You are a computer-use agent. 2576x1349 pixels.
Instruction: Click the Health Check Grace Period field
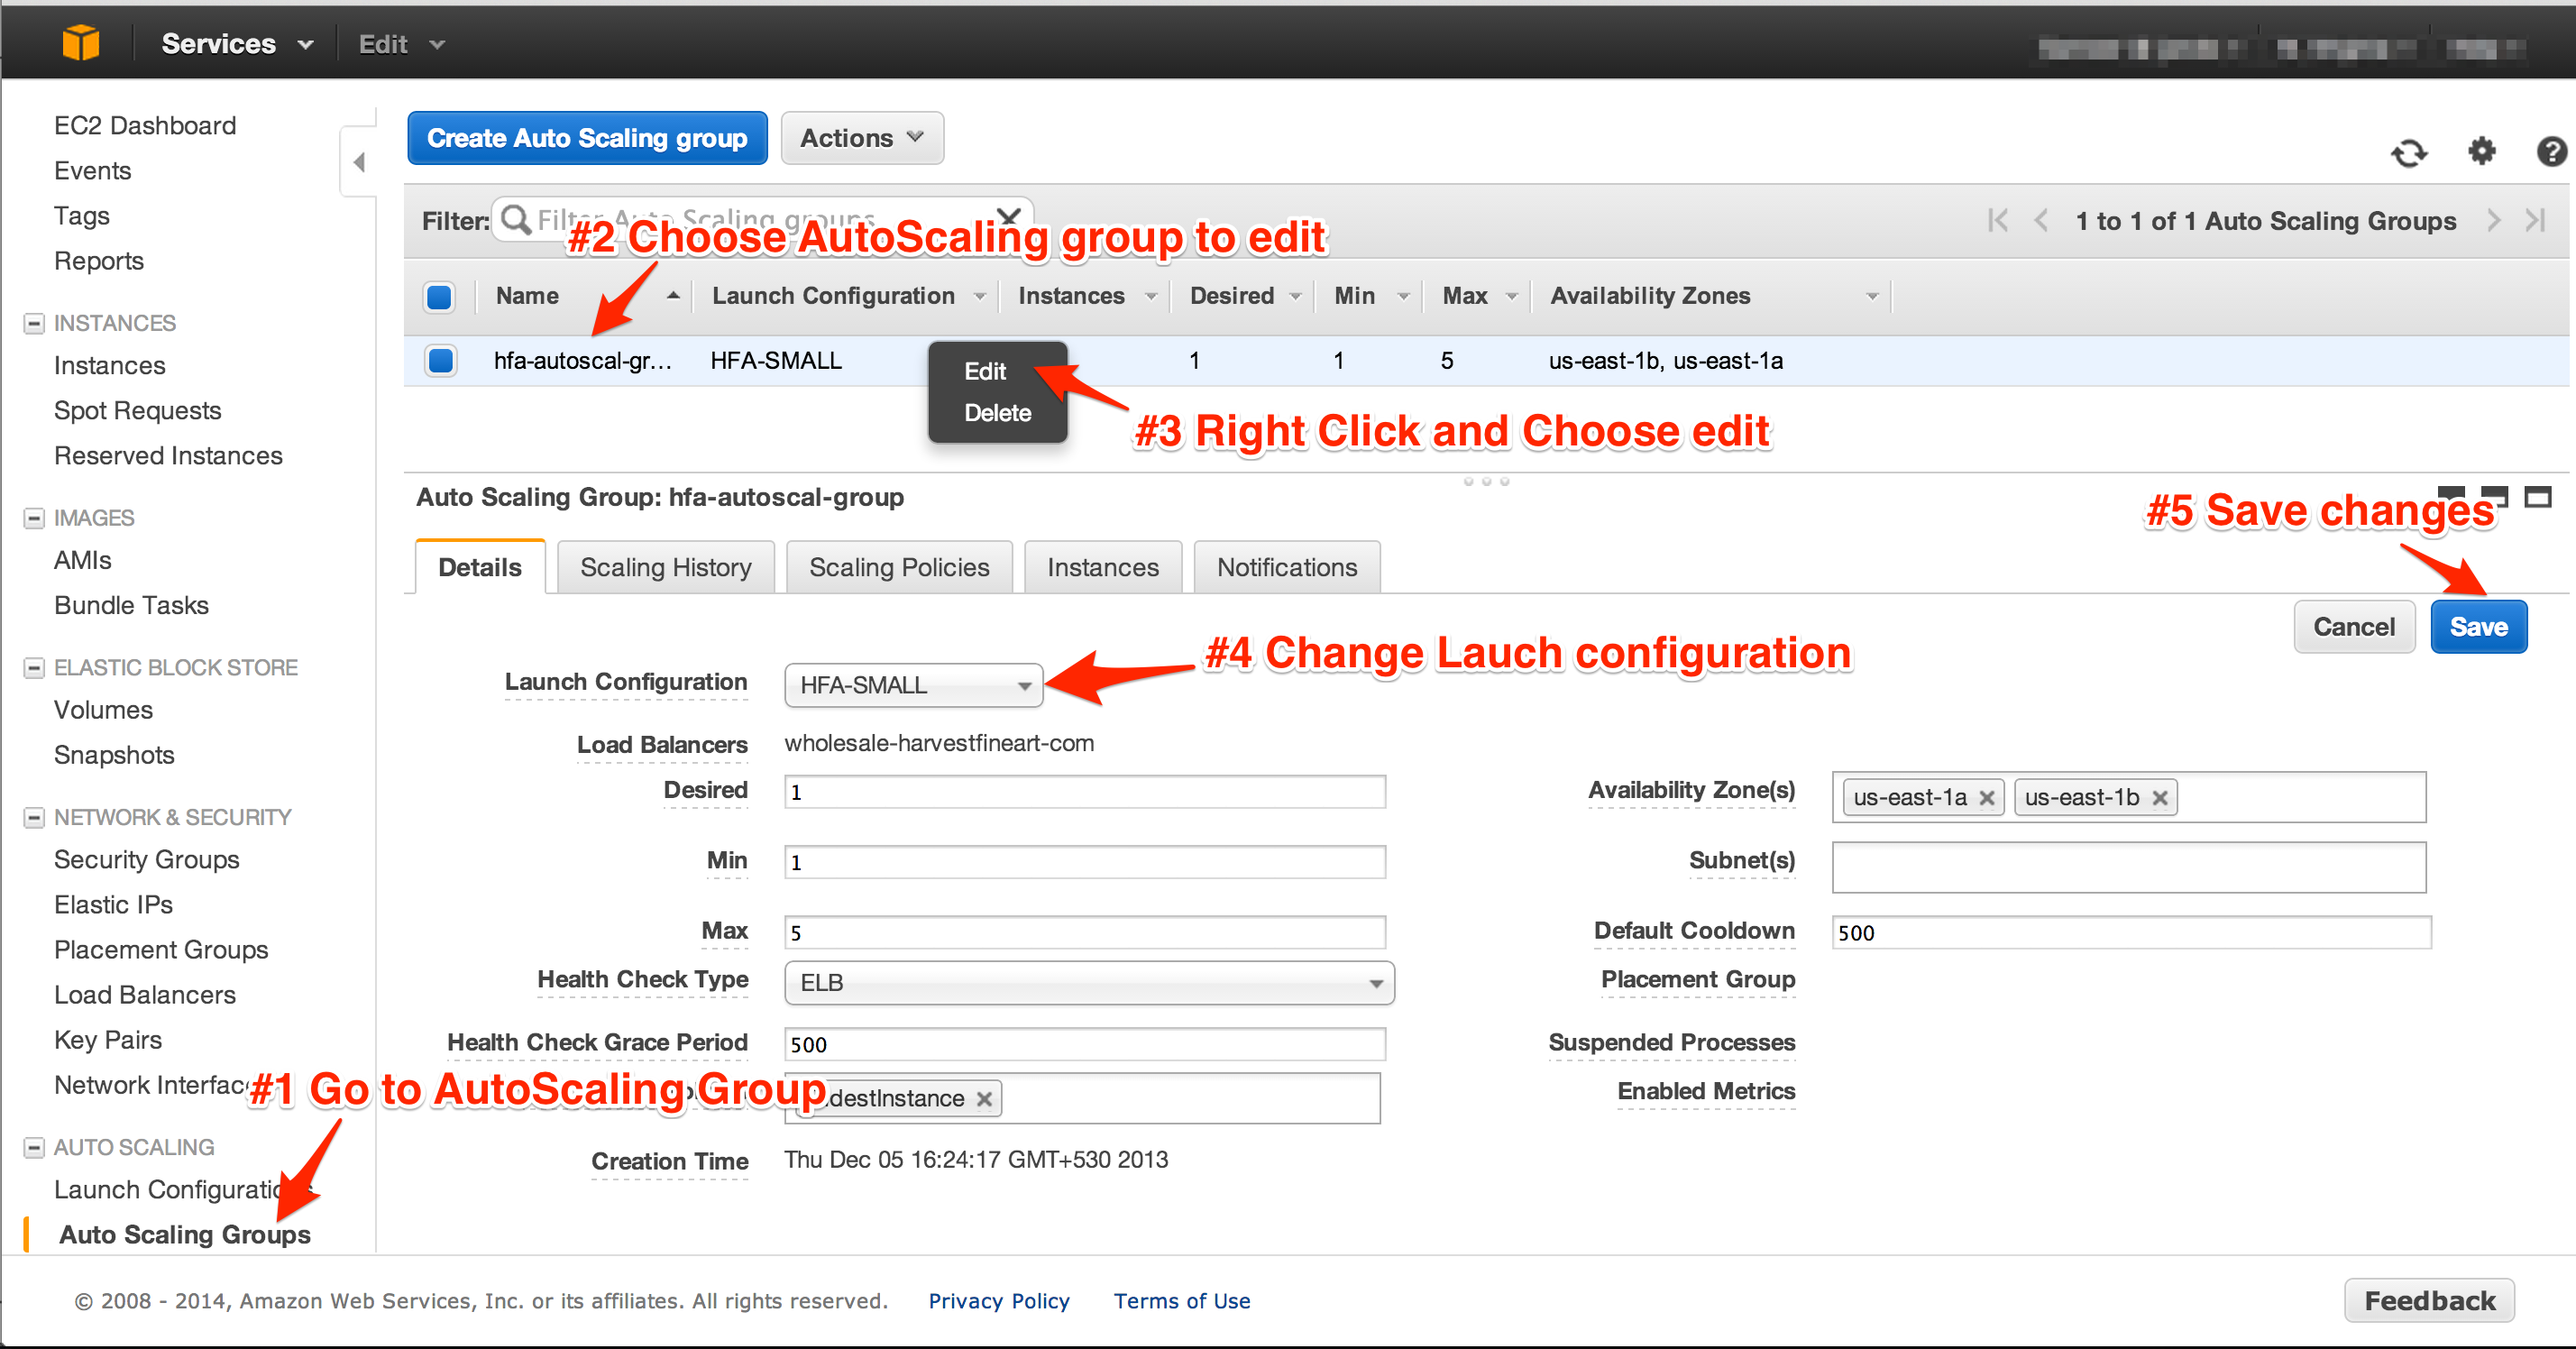click(x=1085, y=1044)
